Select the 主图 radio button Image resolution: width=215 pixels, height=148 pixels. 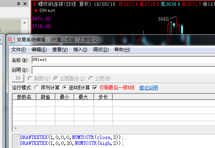[x=91, y=78]
